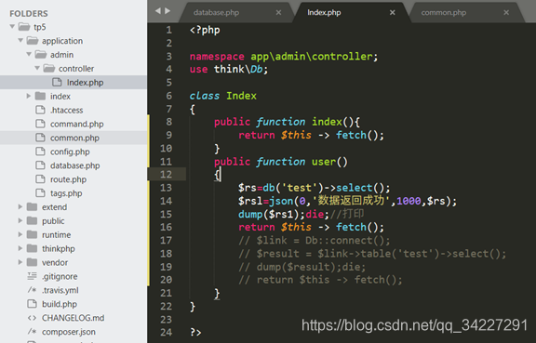Click the tp5 folder icon
This screenshot has height=343, width=536.
click(x=24, y=26)
